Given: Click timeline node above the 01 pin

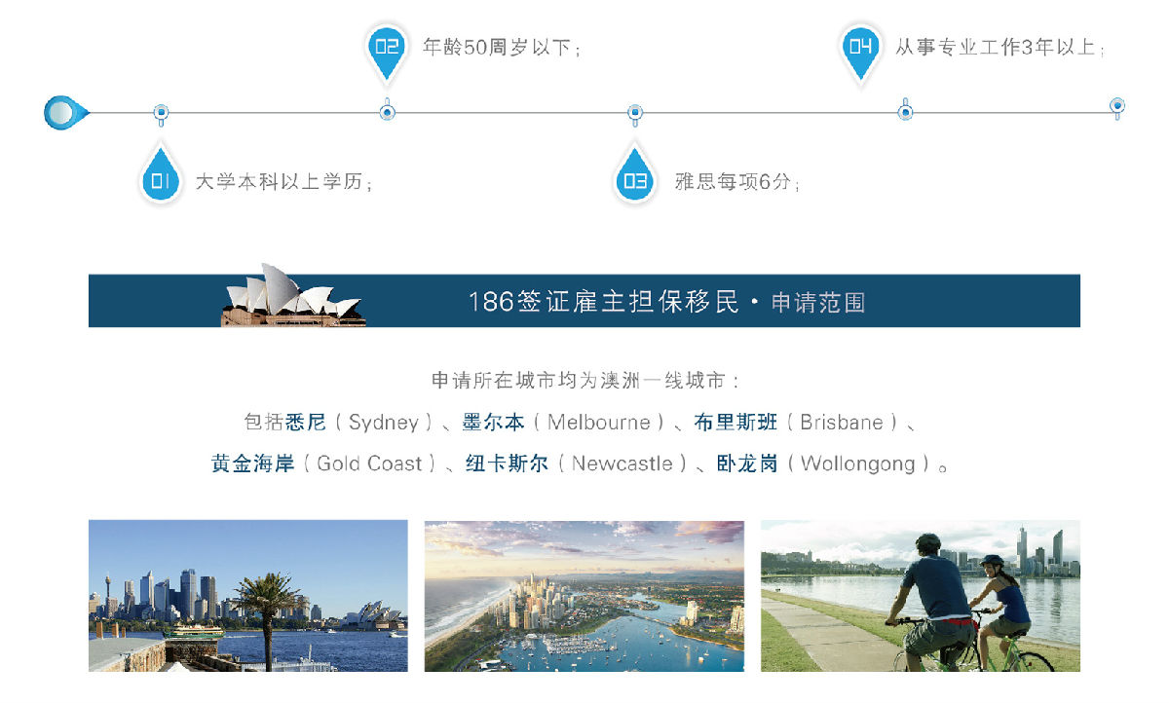Looking at the screenshot, I should coord(161,114).
